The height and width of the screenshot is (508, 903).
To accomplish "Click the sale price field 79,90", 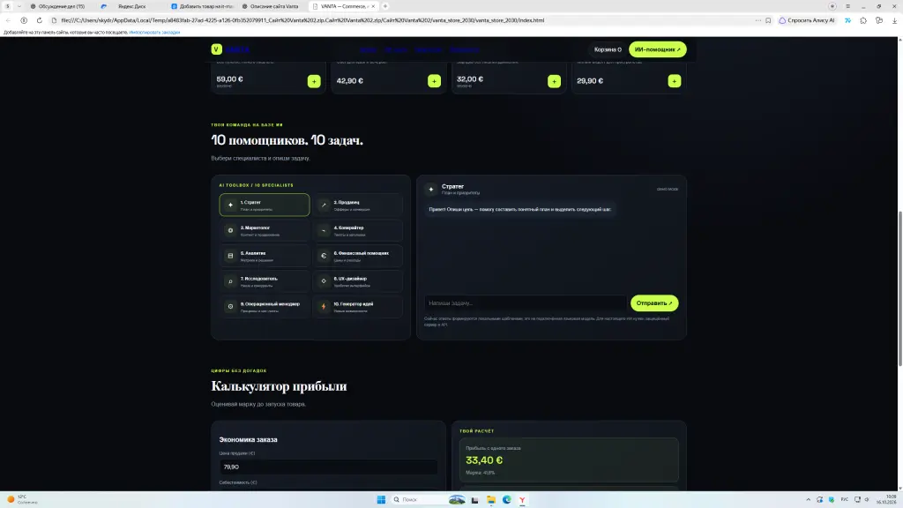I will [x=328, y=467].
